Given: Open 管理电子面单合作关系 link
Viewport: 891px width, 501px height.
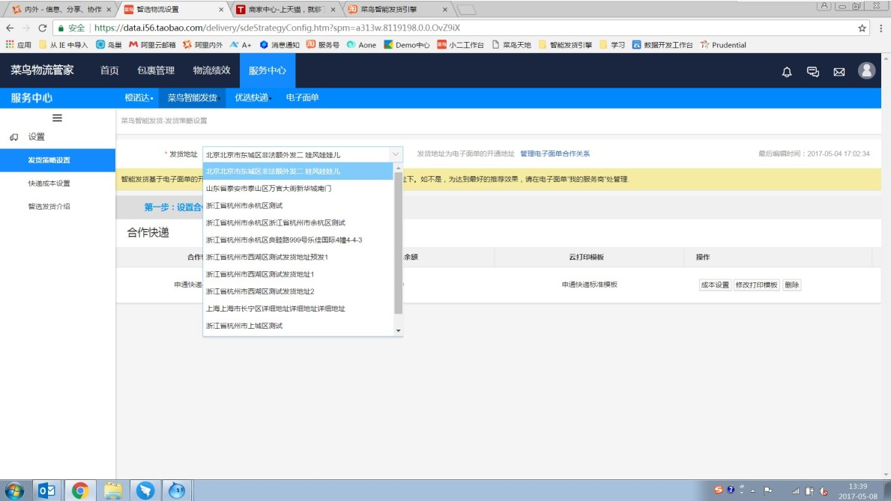Looking at the screenshot, I should pyautogui.click(x=555, y=154).
